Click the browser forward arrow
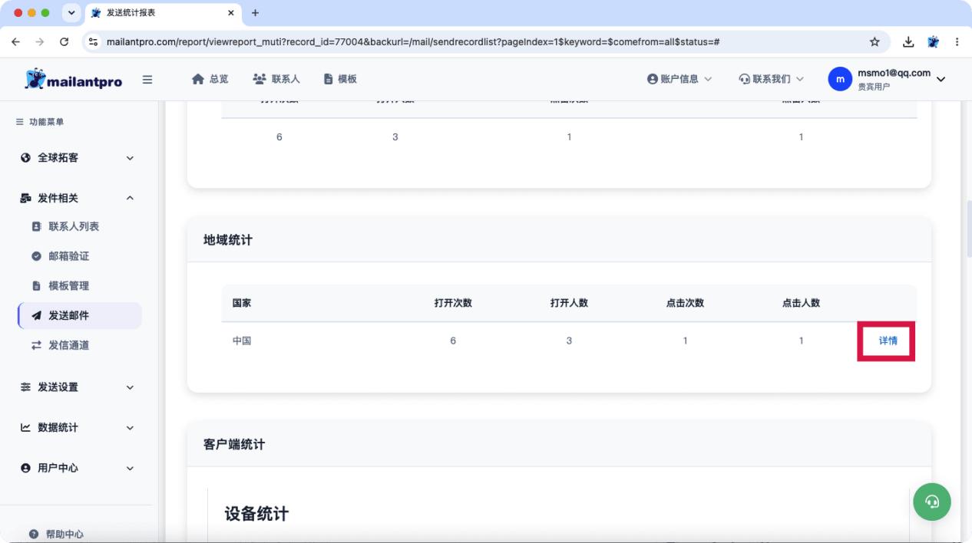972x543 pixels. tap(40, 42)
